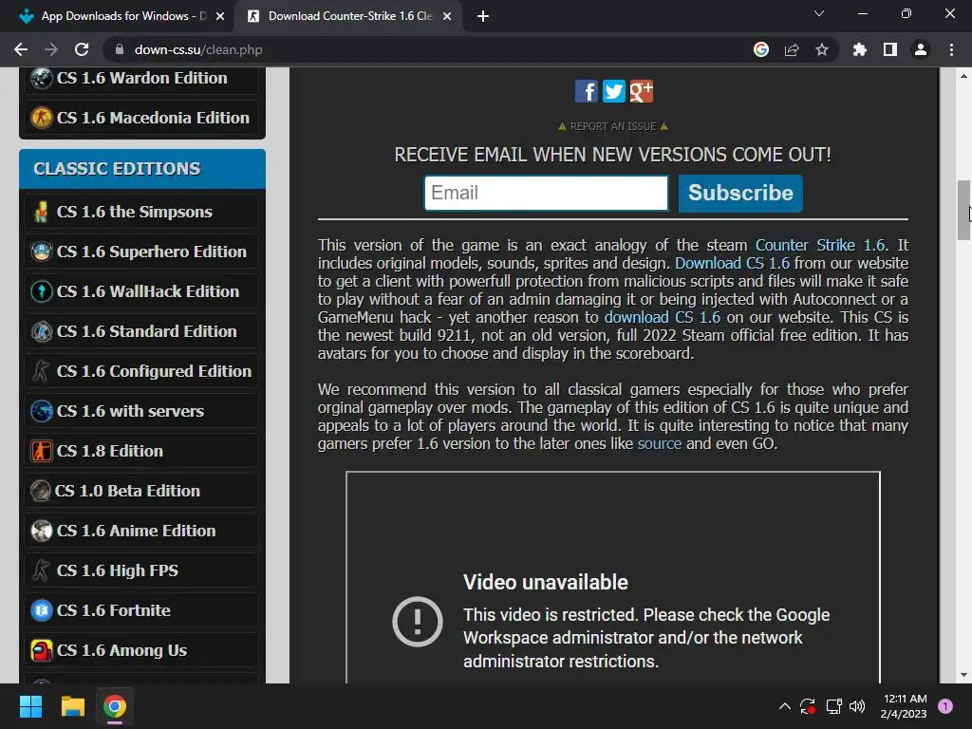Toggle the Chrome side panel icon
This screenshot has width=972, height=729.
(x=890, y=49)
